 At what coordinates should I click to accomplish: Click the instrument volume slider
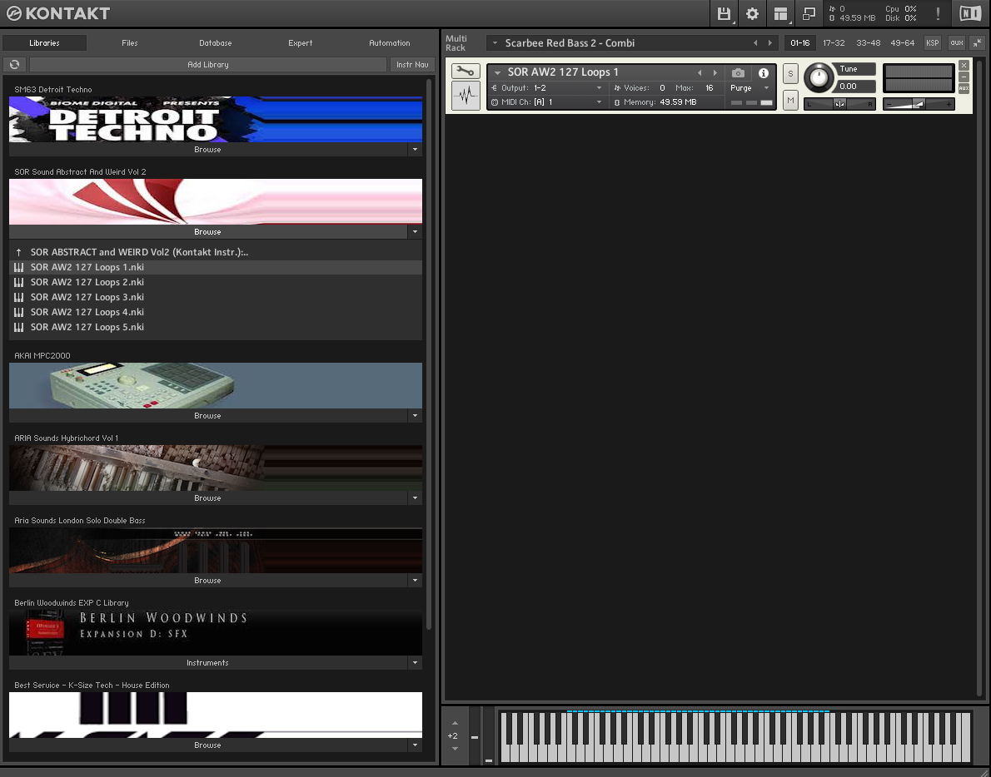919,103
